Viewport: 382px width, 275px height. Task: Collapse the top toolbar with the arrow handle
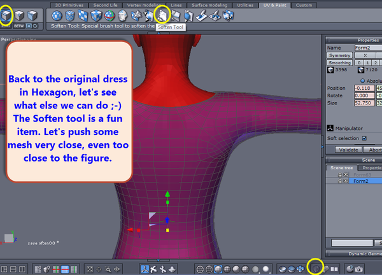point(159,33)
